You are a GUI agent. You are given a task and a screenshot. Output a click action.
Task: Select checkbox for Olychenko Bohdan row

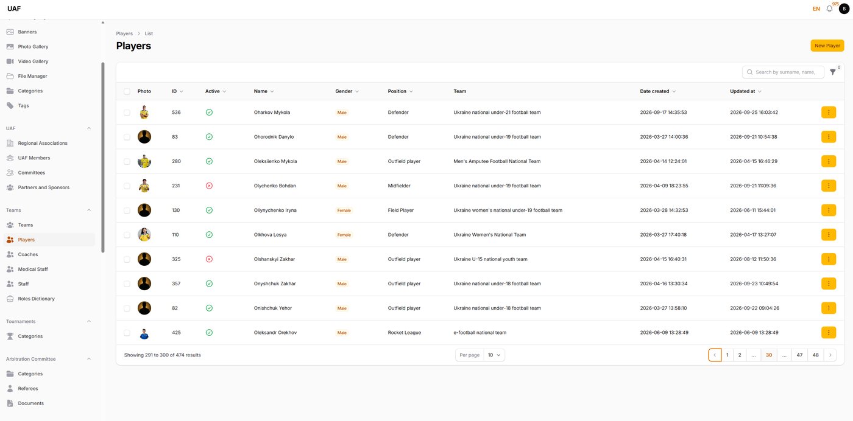point(127,186)
